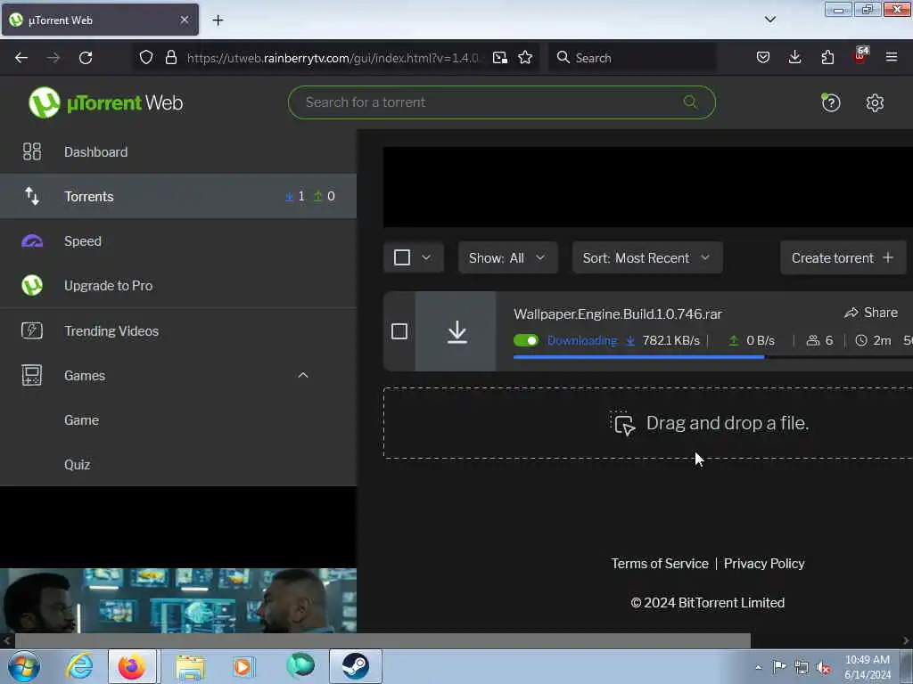913x684 pixels.
Task: Open the Privacy Policy link
Action: [764, 564]
